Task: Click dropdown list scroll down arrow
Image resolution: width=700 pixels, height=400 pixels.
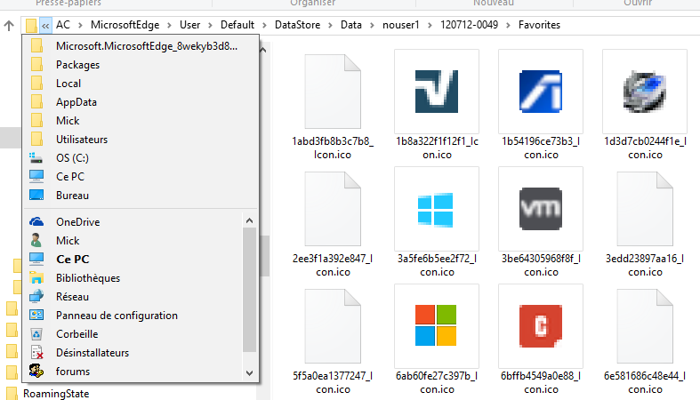Action: (x=250, y=372)
